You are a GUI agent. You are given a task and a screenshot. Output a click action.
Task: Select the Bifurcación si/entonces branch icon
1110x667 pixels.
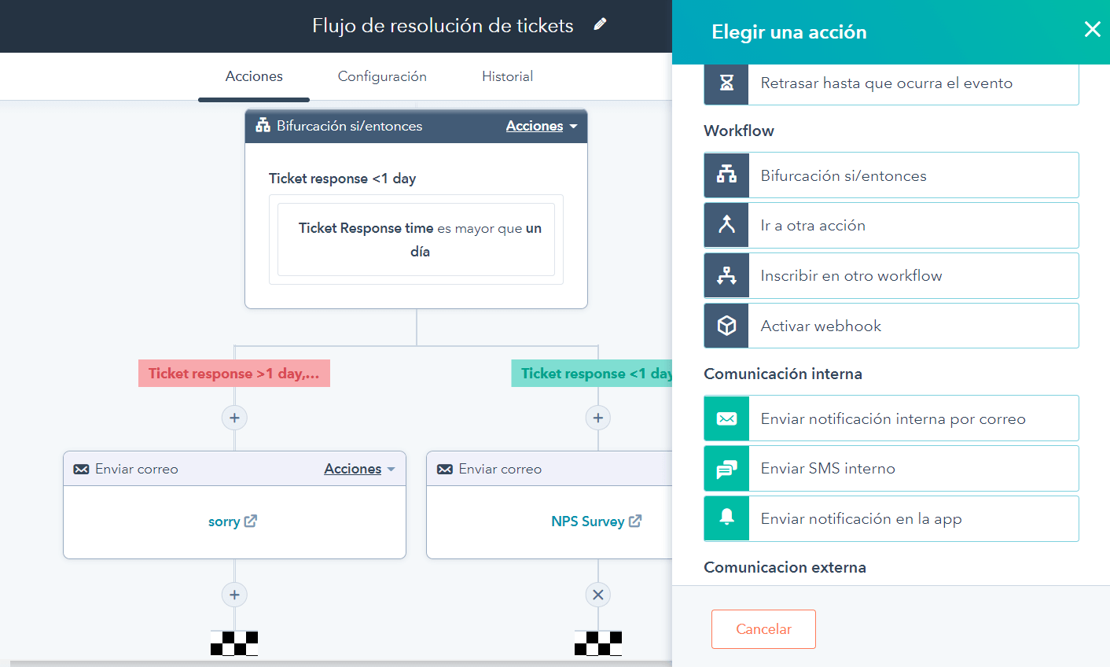pos(726,175)
